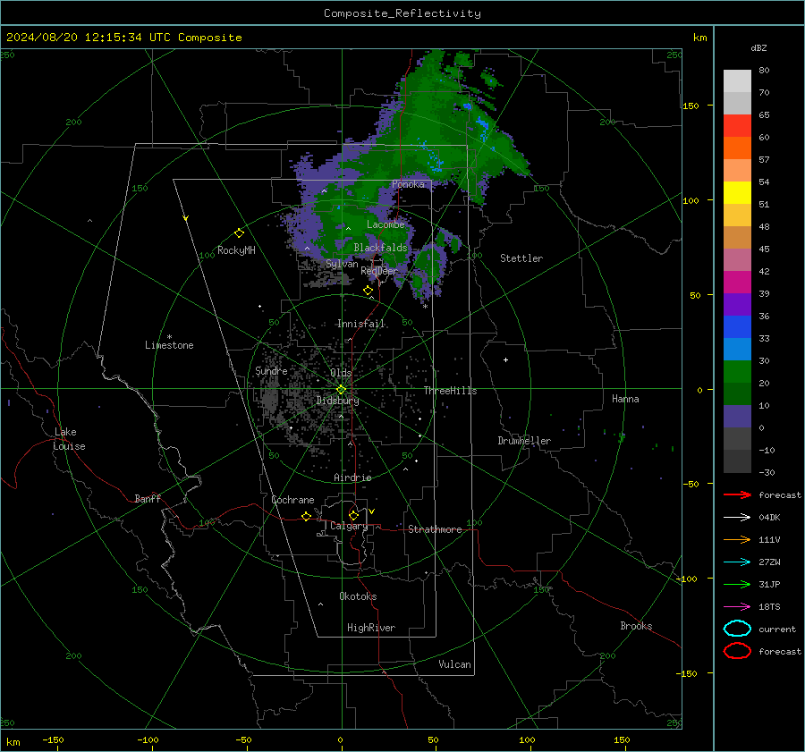This screenshot has height=752, width=805.
Task: Select the orange 57-60 dBZ legend swatch
Action: pyautogui.click(x=737, y=148)
